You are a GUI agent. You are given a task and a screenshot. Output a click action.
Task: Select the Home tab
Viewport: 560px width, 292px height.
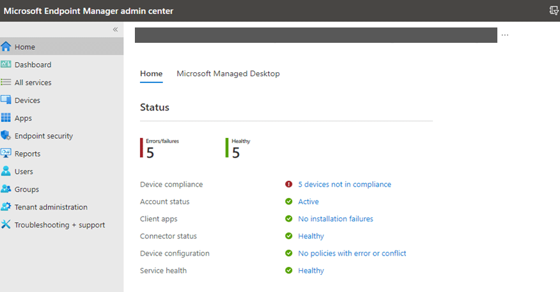[x=152, y=73]
